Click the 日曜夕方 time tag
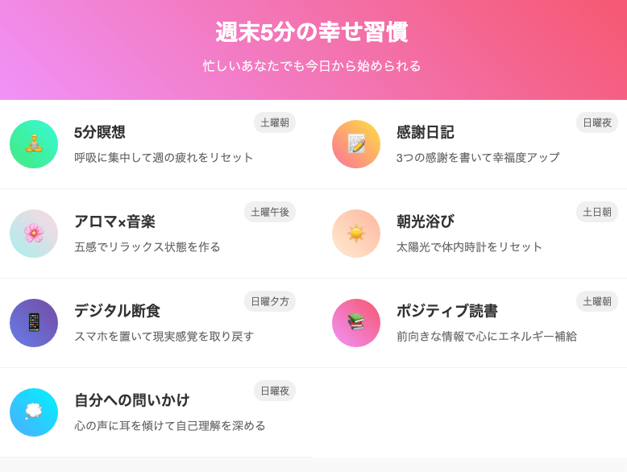 click(x=270, y=301)
